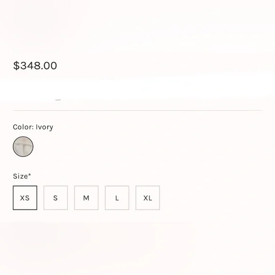The image size is (275, 275).
Task: Select the Ivory color swatch
Action: click(x=23, y=147)
